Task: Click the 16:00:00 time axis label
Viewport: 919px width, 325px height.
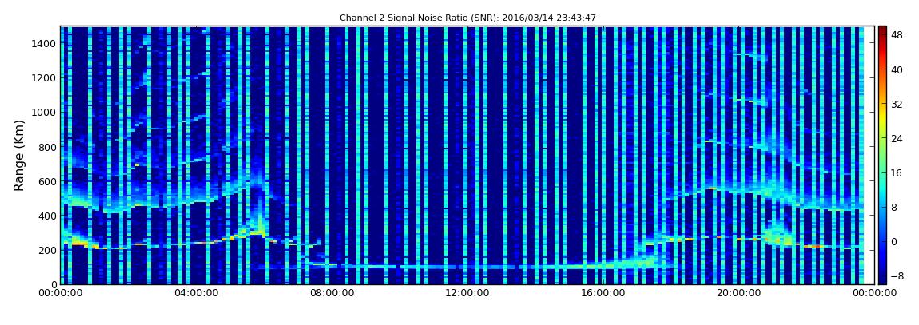Action: click(603, 293)
